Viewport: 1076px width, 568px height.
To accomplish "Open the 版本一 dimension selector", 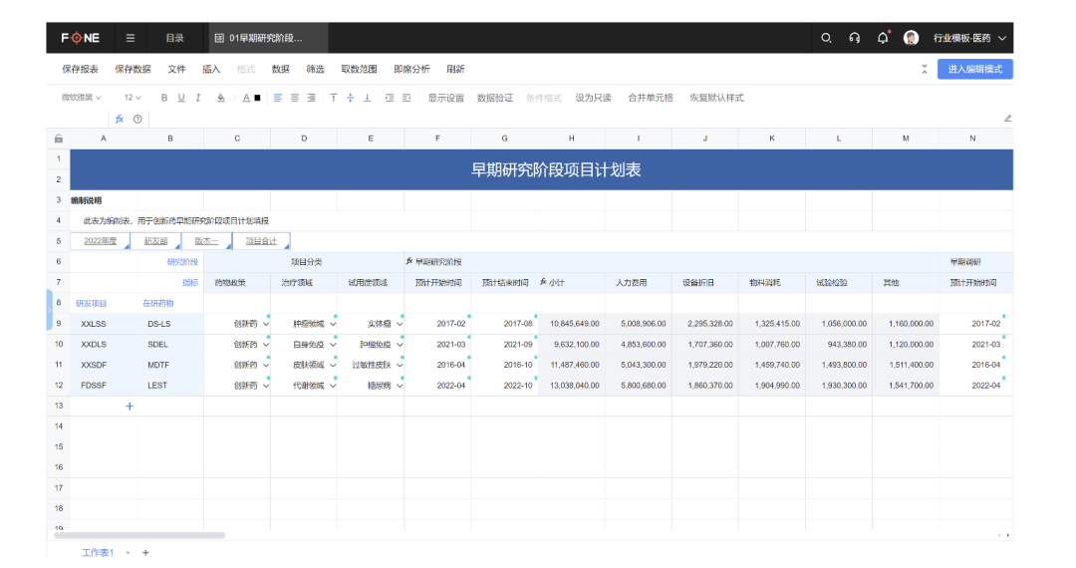I will [x=206, y=241].
